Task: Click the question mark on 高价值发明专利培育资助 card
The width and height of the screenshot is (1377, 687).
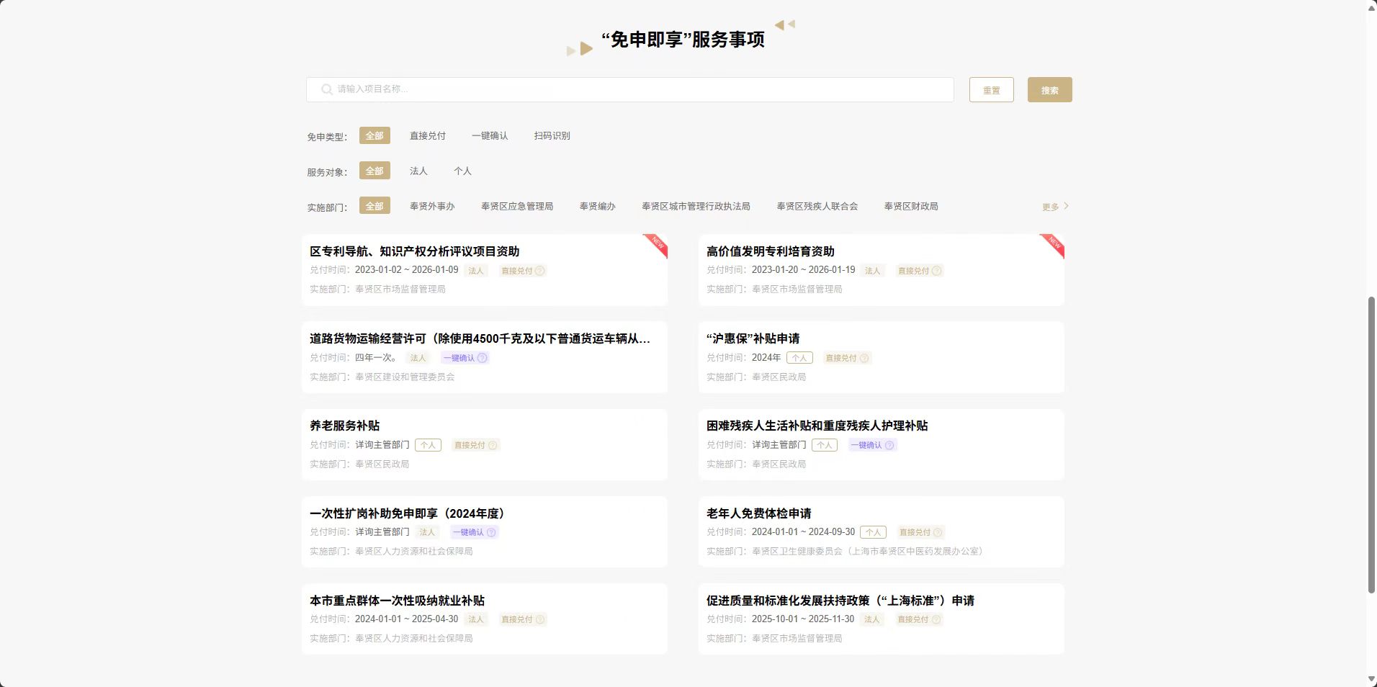Action: 937,271
